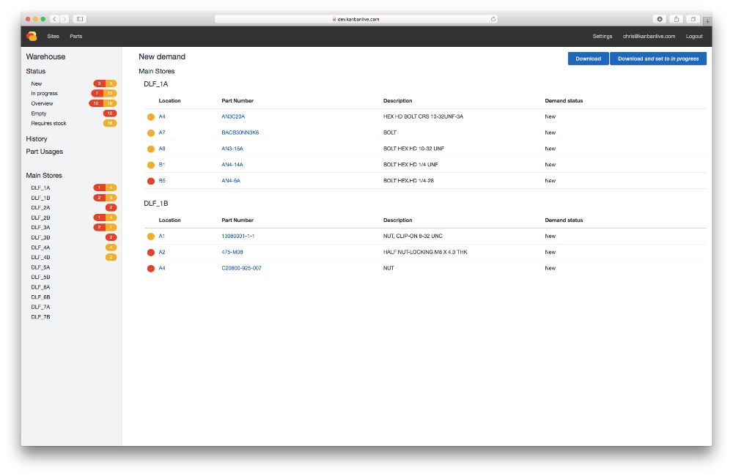This screenshot has width=733, height=476.
Task: Log out using the Logout link
Action: [694, 36]
